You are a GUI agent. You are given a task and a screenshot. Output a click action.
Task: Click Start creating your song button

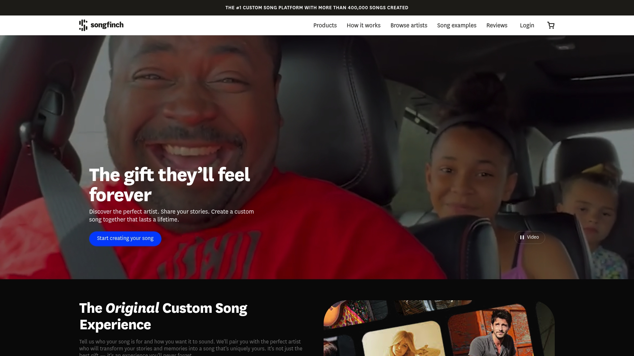click(x=125, y=238)
